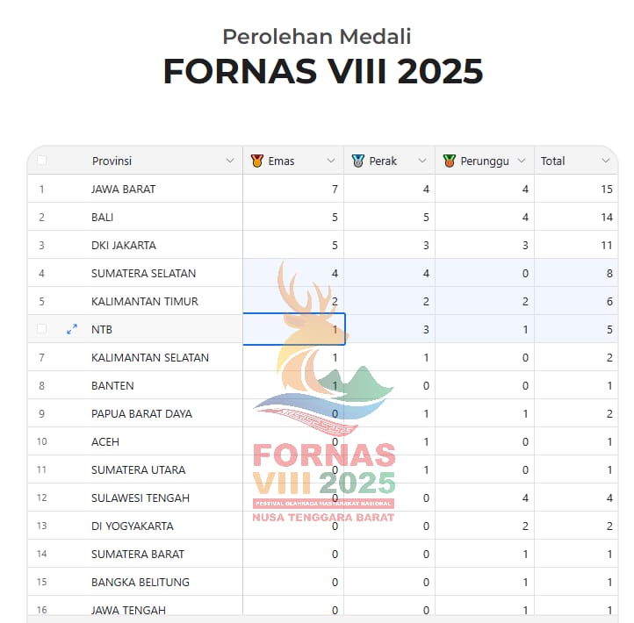Expand the NTB row record
The image size is (634, 623).
[x=72, y=329]
